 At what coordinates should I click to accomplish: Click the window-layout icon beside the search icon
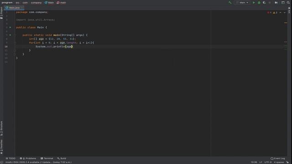(283, 3)
